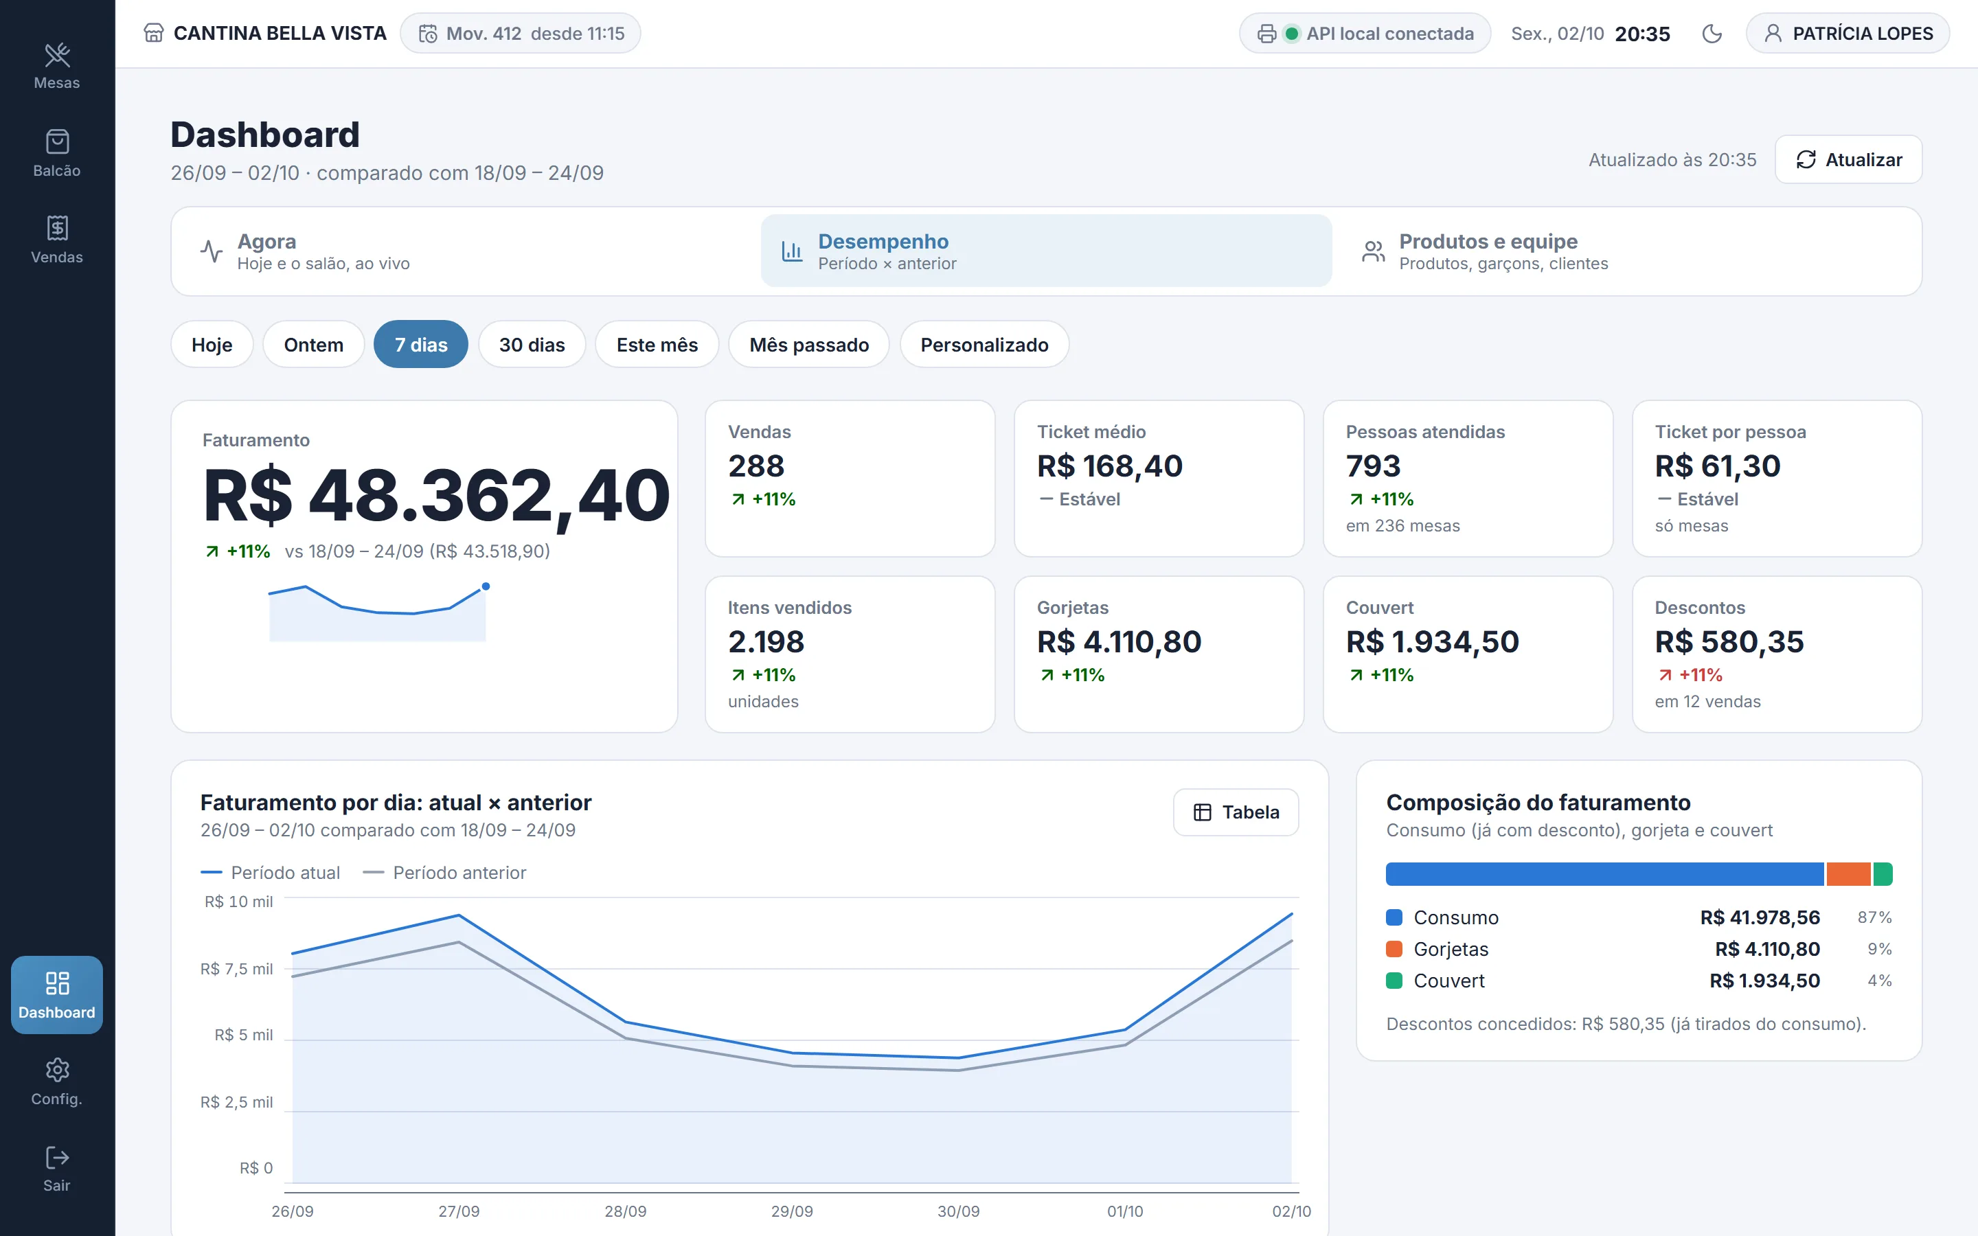Click the Atualizar button
The height and width of the screenshot is (1236, 1978).
click(x=1848, y=159)
